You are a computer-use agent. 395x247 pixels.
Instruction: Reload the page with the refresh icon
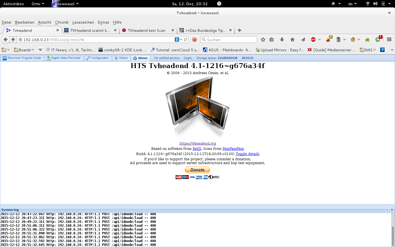tap(186, 40)
